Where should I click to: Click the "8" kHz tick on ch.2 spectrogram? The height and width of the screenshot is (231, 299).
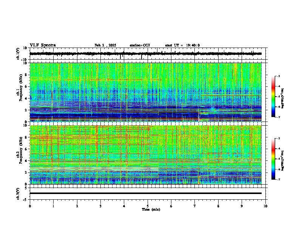tap(26, 137)
